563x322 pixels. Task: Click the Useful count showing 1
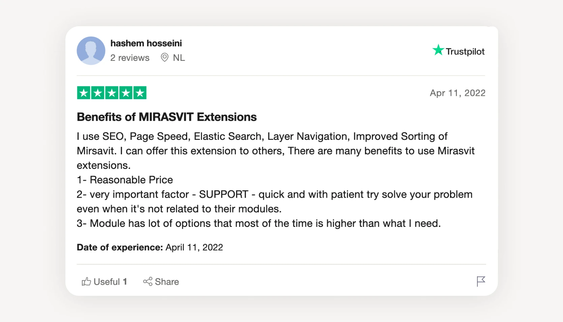tap(125, 282)
